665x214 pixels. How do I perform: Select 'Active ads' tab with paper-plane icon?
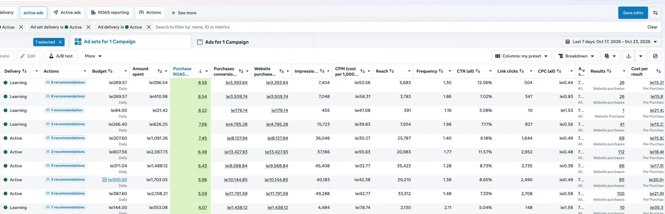[67, 13]
